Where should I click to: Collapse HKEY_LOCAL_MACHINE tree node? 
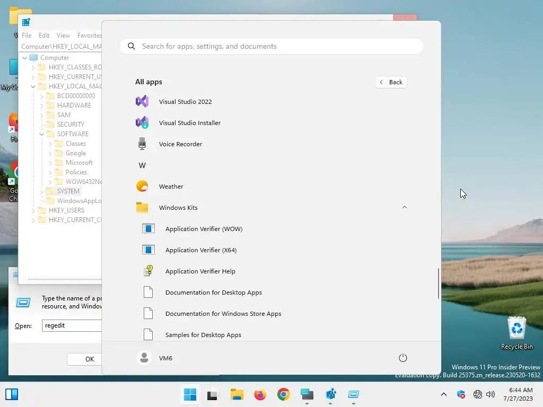(33, 86)
